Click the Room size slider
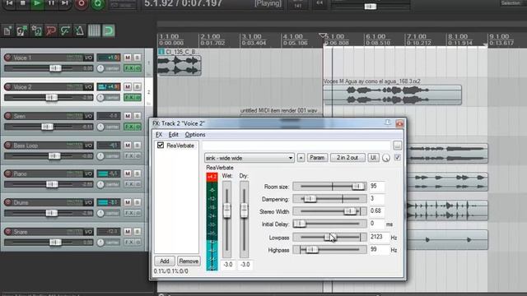Viewport: 527px width, 296px height. pyautogui.click(x=329, y=187)
